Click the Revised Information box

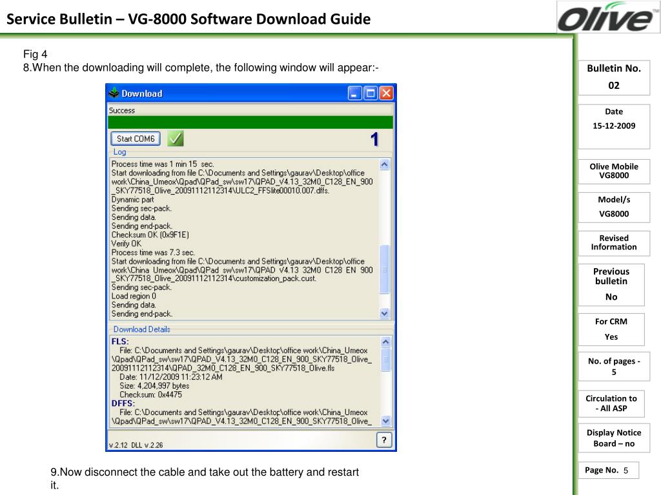coord(614,243)
